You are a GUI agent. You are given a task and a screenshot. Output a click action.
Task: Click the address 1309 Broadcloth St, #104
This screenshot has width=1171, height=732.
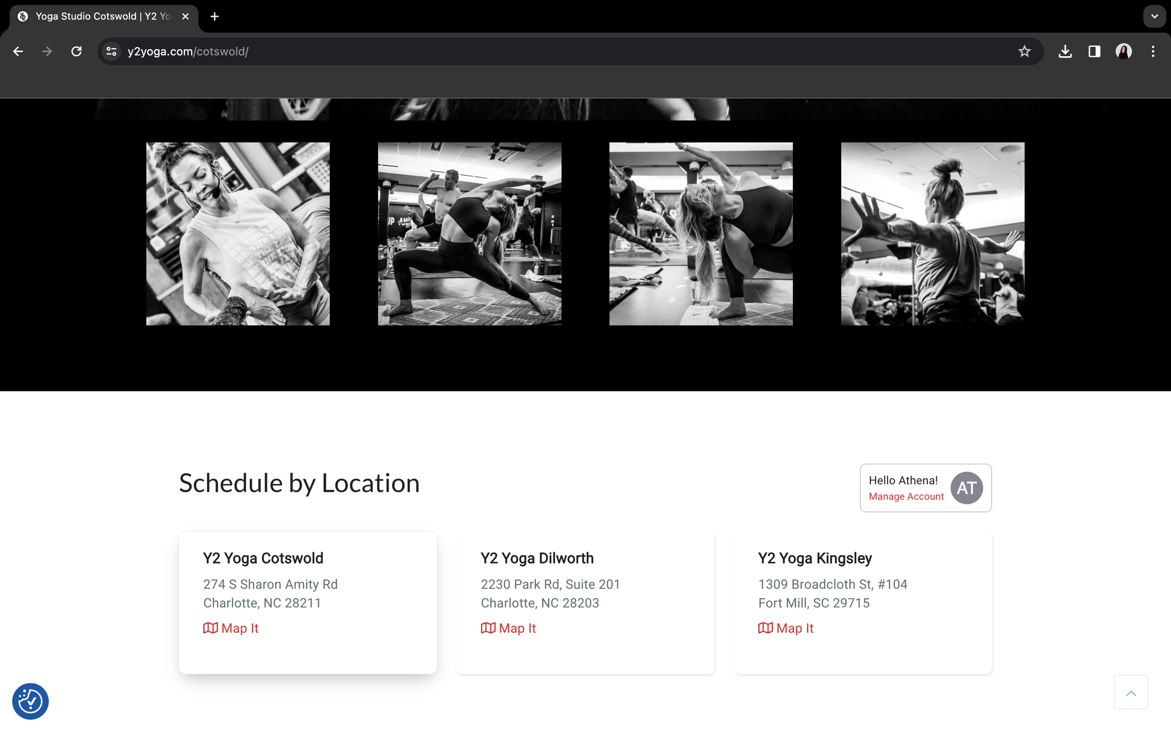coord(833,584)
